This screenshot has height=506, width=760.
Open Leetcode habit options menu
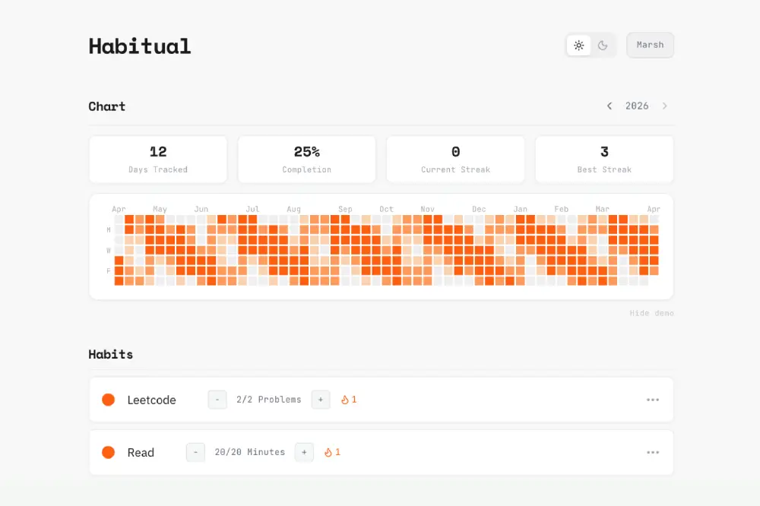[653, 400]
